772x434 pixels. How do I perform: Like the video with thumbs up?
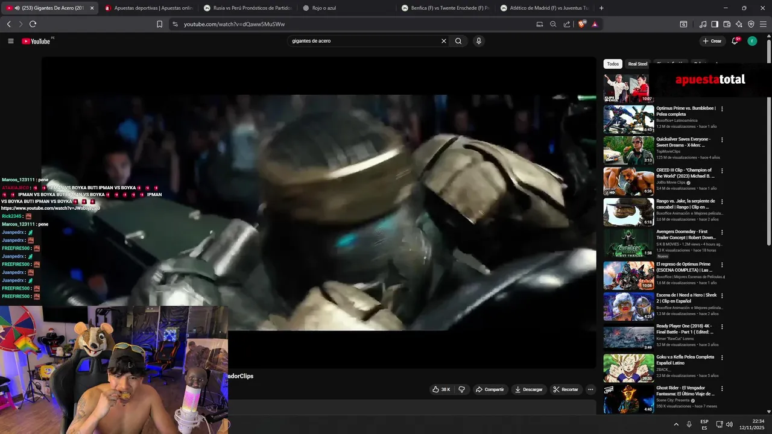(x=441, y=389)
